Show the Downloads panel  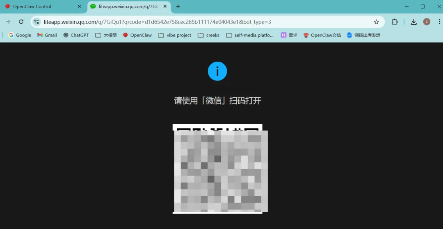[x=413, y=22]
